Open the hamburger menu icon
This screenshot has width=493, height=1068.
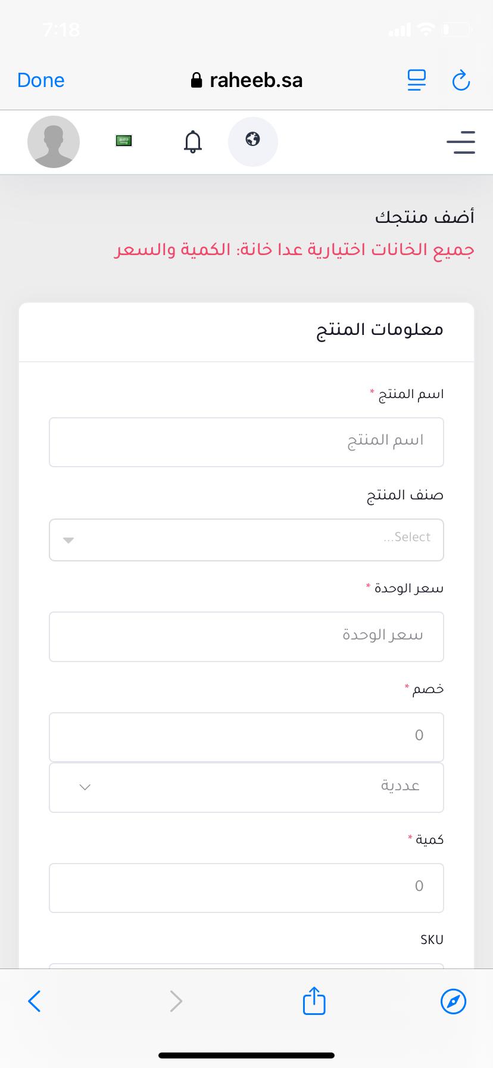(x=461, y=142)
